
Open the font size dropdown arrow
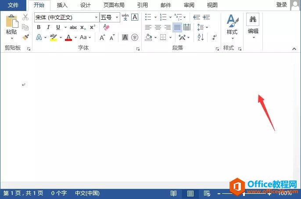click(117, 17)
